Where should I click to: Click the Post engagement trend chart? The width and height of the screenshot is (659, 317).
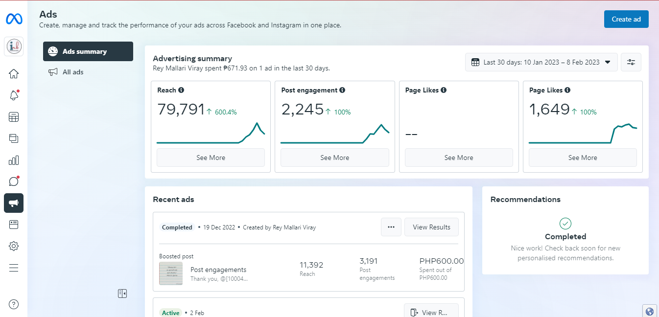pyautogui.click(x=335, y=134)
